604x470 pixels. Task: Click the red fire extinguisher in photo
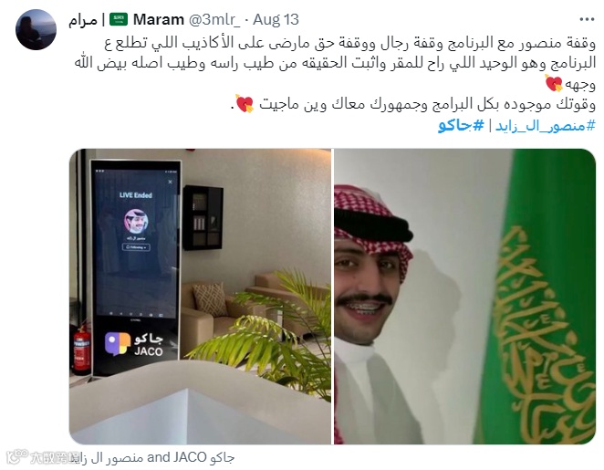click(x=82, y=350)
